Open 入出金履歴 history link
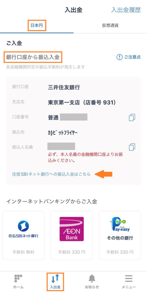The width and height of the screenshot is (147, 293). (x=126, y=10)
